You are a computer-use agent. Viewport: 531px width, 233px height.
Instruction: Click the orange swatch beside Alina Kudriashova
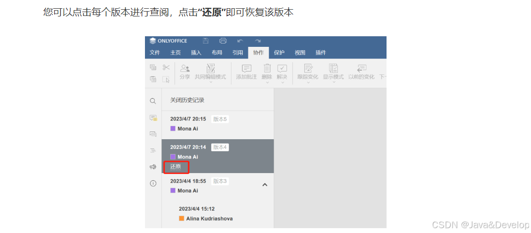(x=182, y=218)
